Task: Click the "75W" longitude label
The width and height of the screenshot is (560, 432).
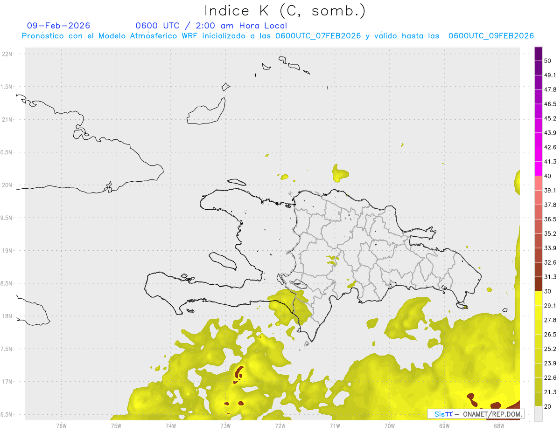Action: tap(116, 425)
